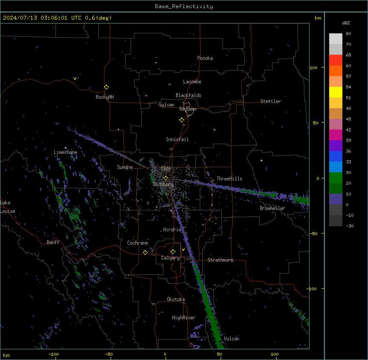The image size is (368, 360).
Task: Click the Blackfalds city label
Action: [188, 95]
